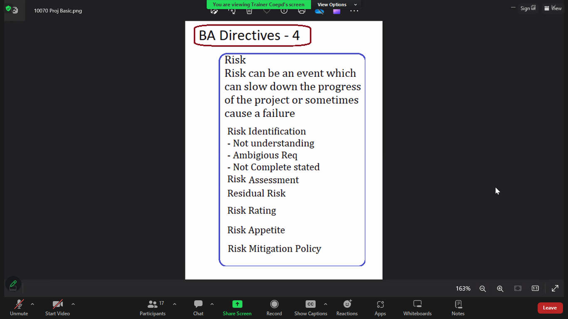This screenshot has height=319, width=568.
Task: Zoom in with the plus magnifier
Action: click(x=500, y=288)
